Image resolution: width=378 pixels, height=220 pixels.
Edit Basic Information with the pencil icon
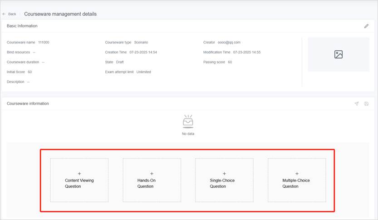click(366, 26)
